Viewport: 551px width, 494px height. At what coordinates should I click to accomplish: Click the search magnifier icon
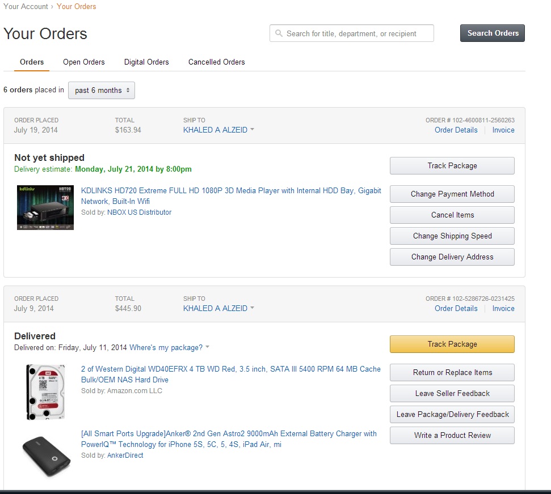coord(279,33)
